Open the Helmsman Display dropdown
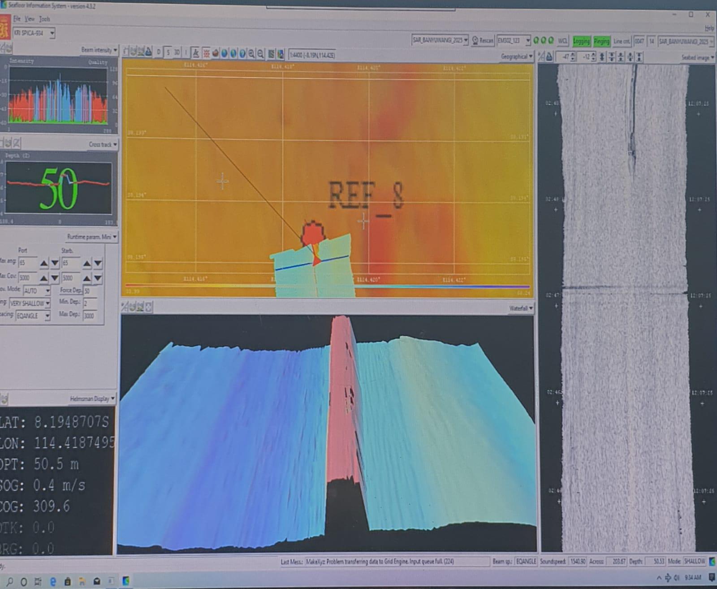This screenshot has width=717, height=589. point(92,398)
